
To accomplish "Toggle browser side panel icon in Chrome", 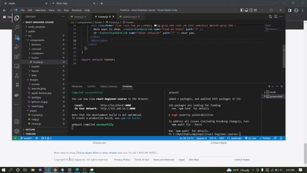I will point(290,10).
